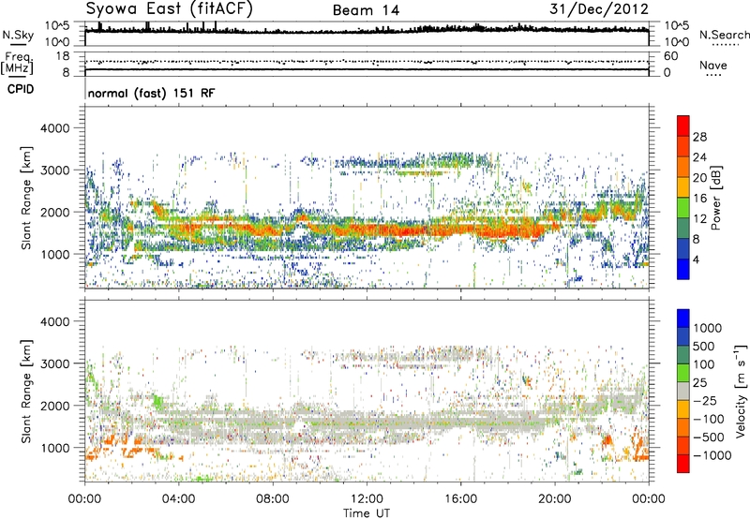
Task: Click the "16" value on power colorbar
Action: 699,199
